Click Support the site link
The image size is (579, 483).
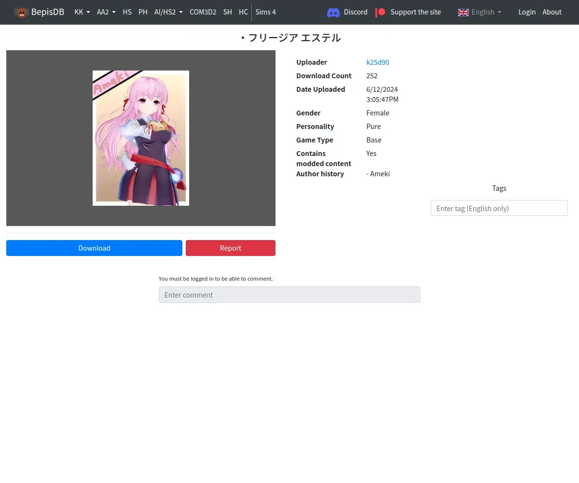coord(415,12)
